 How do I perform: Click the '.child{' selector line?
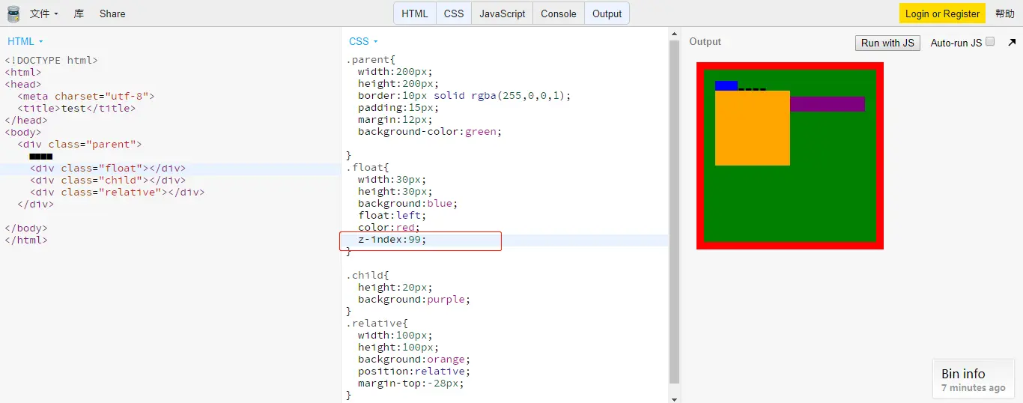click(x=368, y=276)
